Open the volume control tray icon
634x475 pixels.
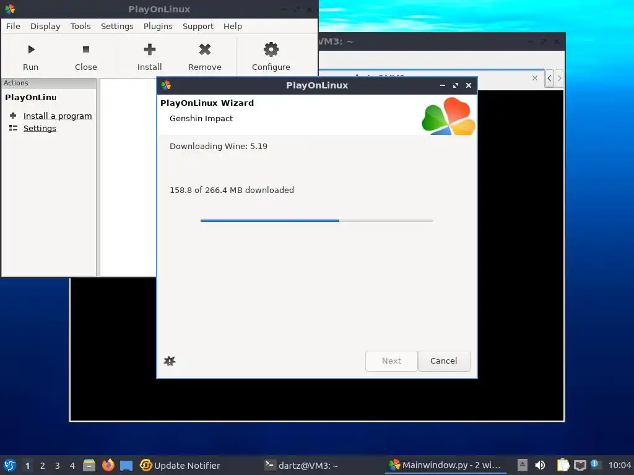tap(540, 465)
